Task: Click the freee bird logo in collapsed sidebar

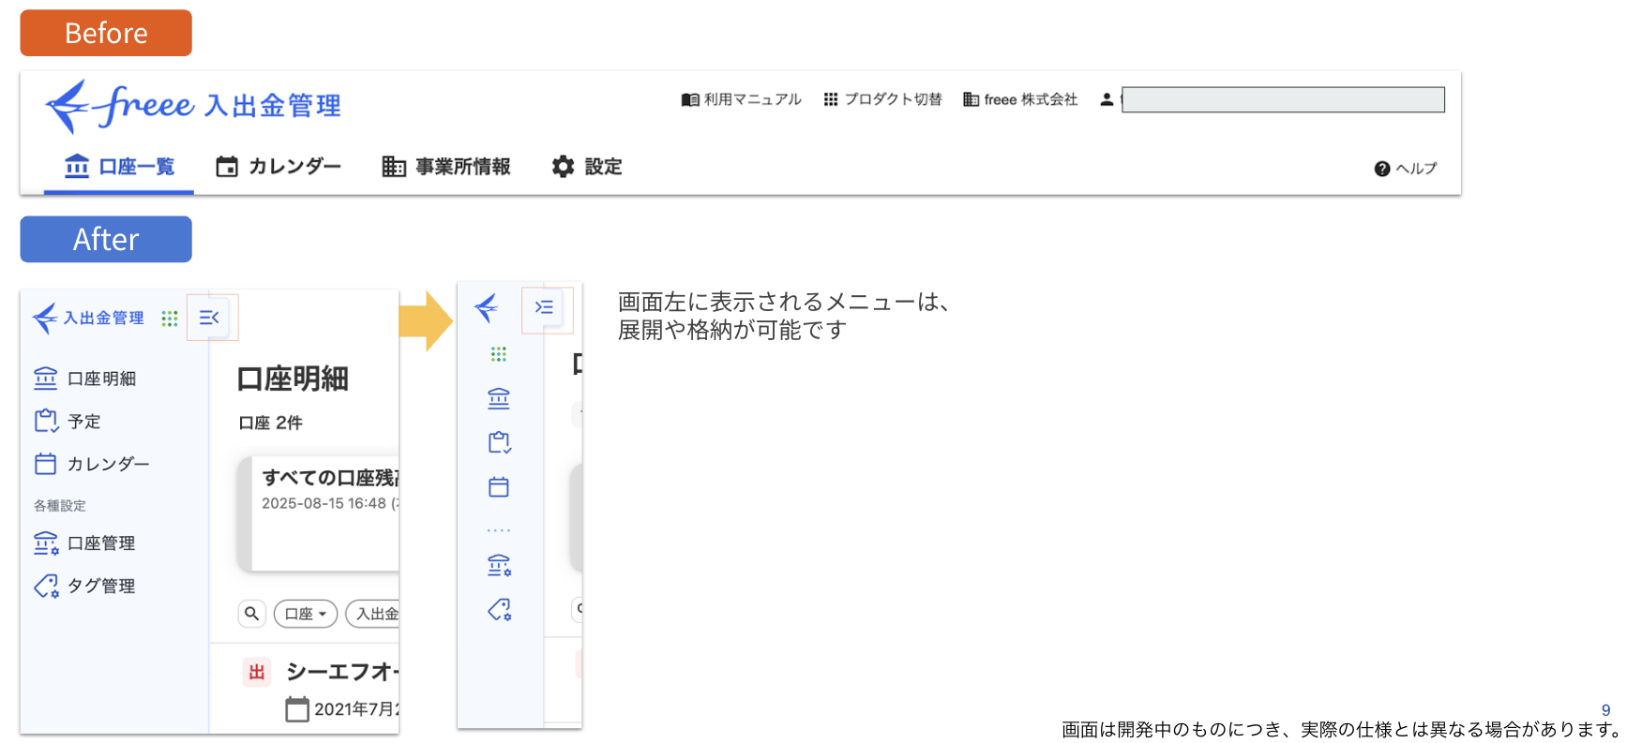Action: click(487, 307)
